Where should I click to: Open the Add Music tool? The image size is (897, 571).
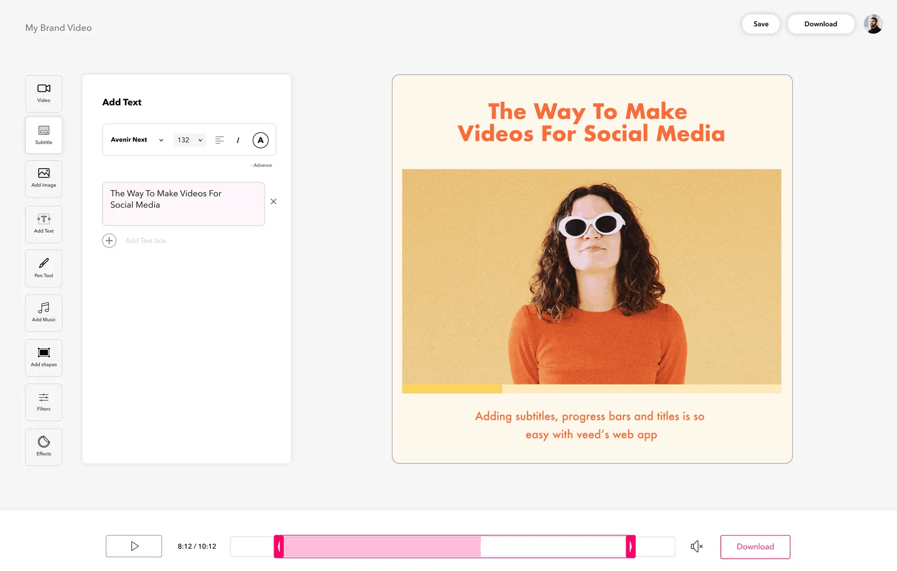pos(44,312)
